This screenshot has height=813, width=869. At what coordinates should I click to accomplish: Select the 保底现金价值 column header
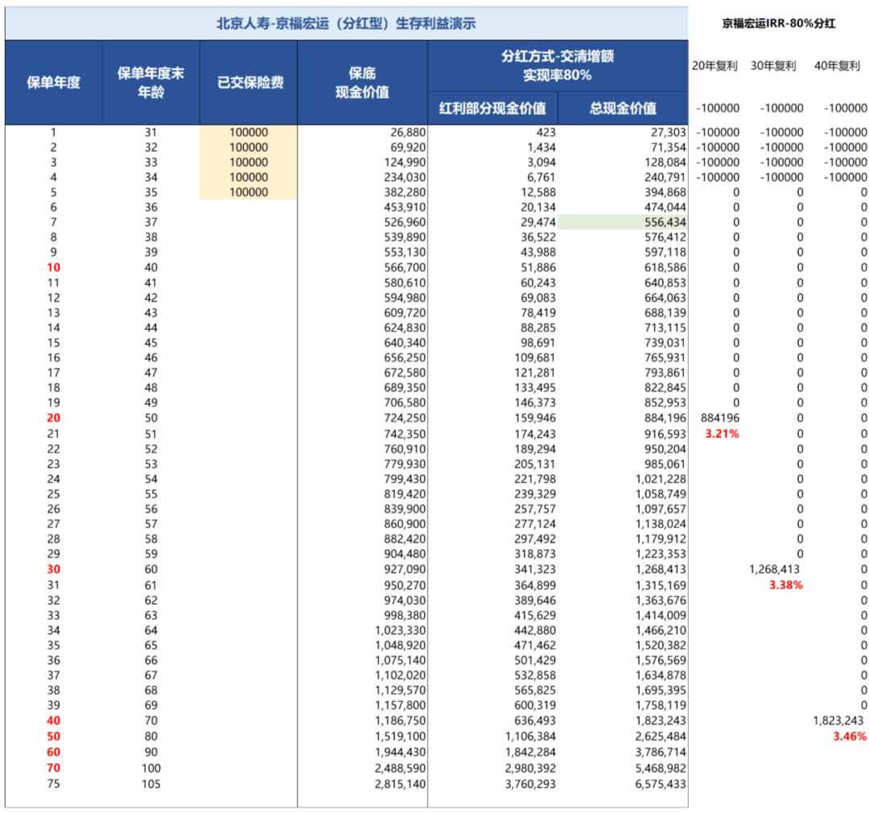click(362, 83)
